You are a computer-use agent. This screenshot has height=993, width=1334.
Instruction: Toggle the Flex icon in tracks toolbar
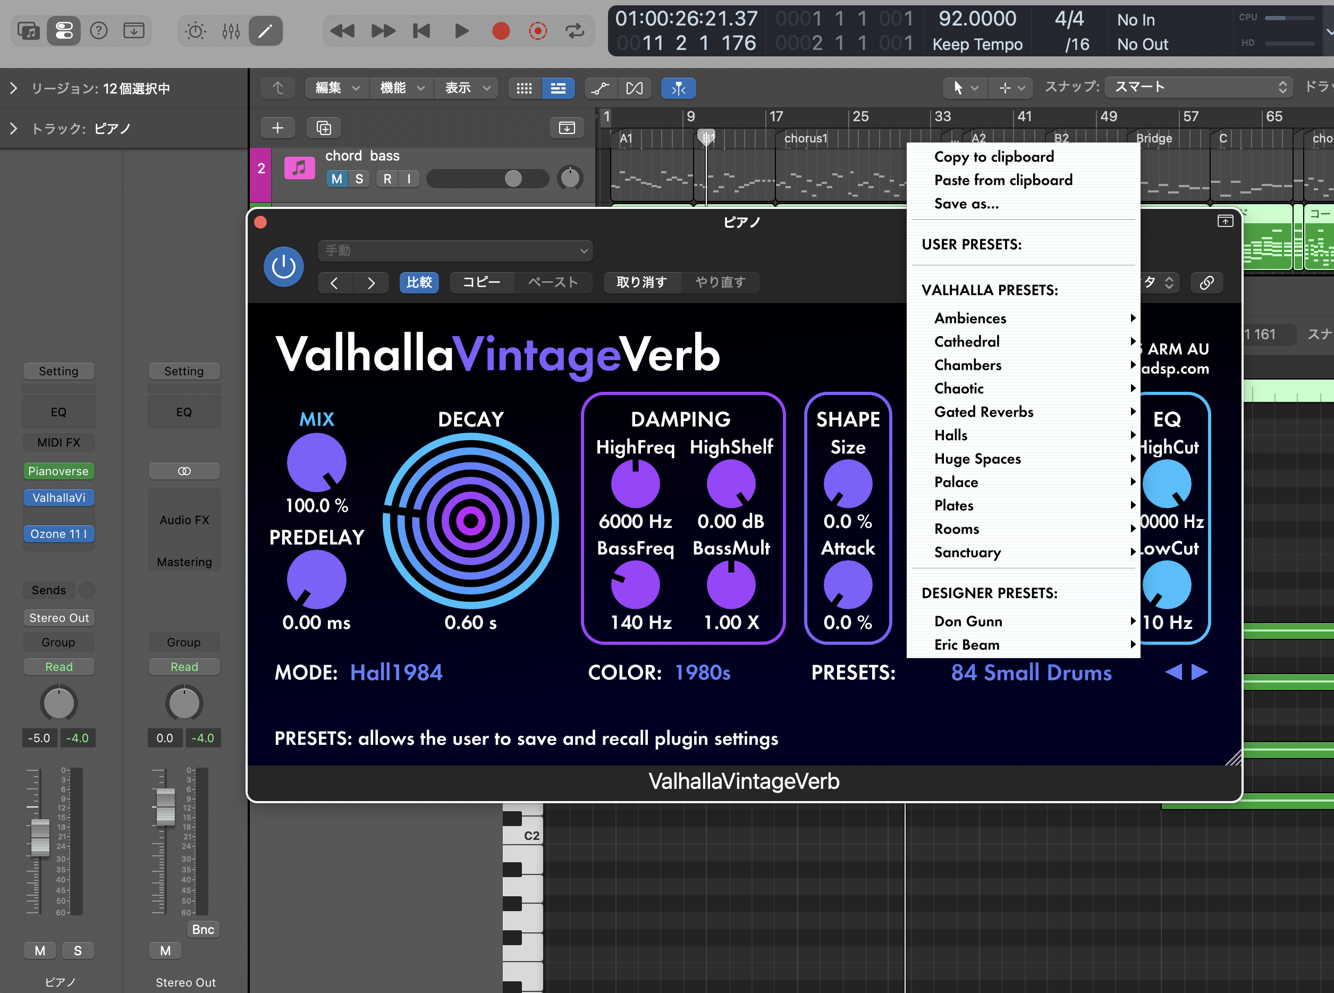(635, 88)
